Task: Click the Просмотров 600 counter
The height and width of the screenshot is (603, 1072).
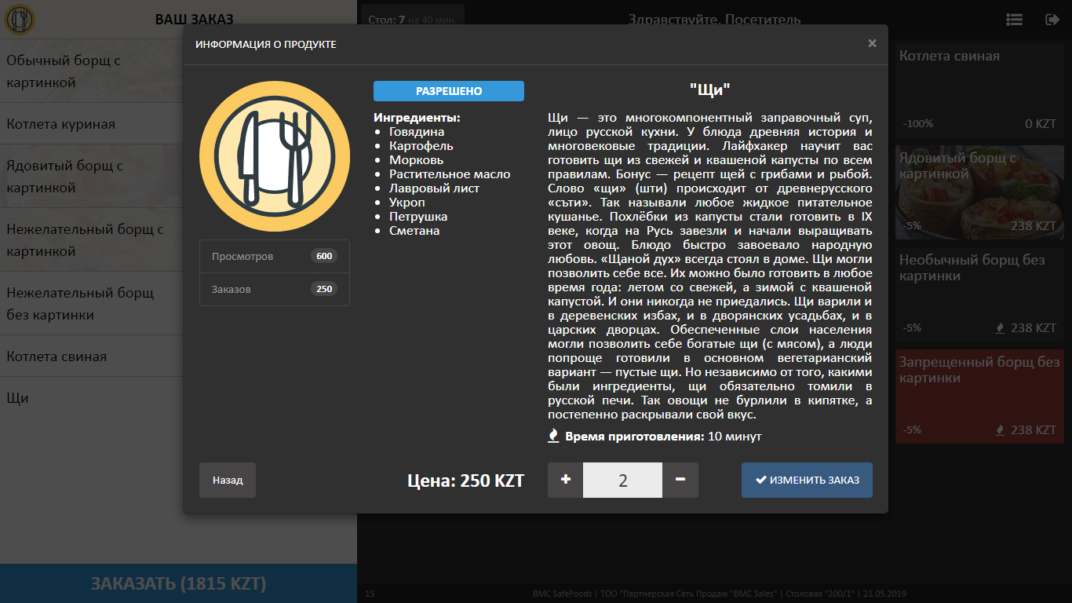Action: pyautogui.click(x=274, y=255)
